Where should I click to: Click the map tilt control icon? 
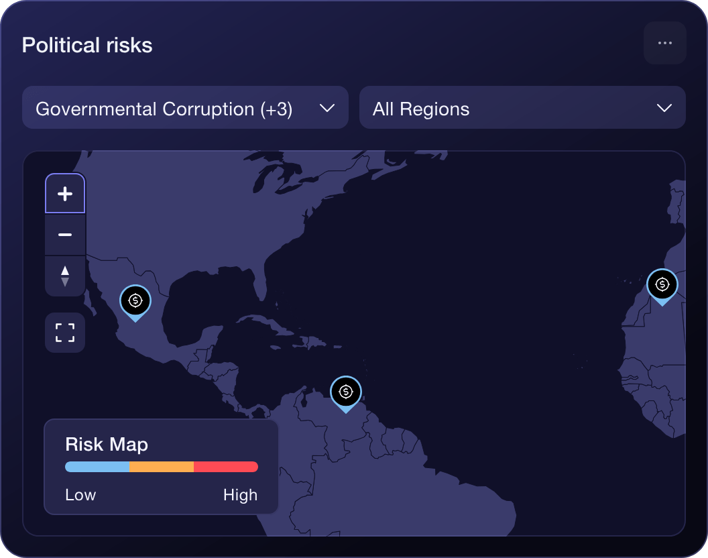[64, 276]
